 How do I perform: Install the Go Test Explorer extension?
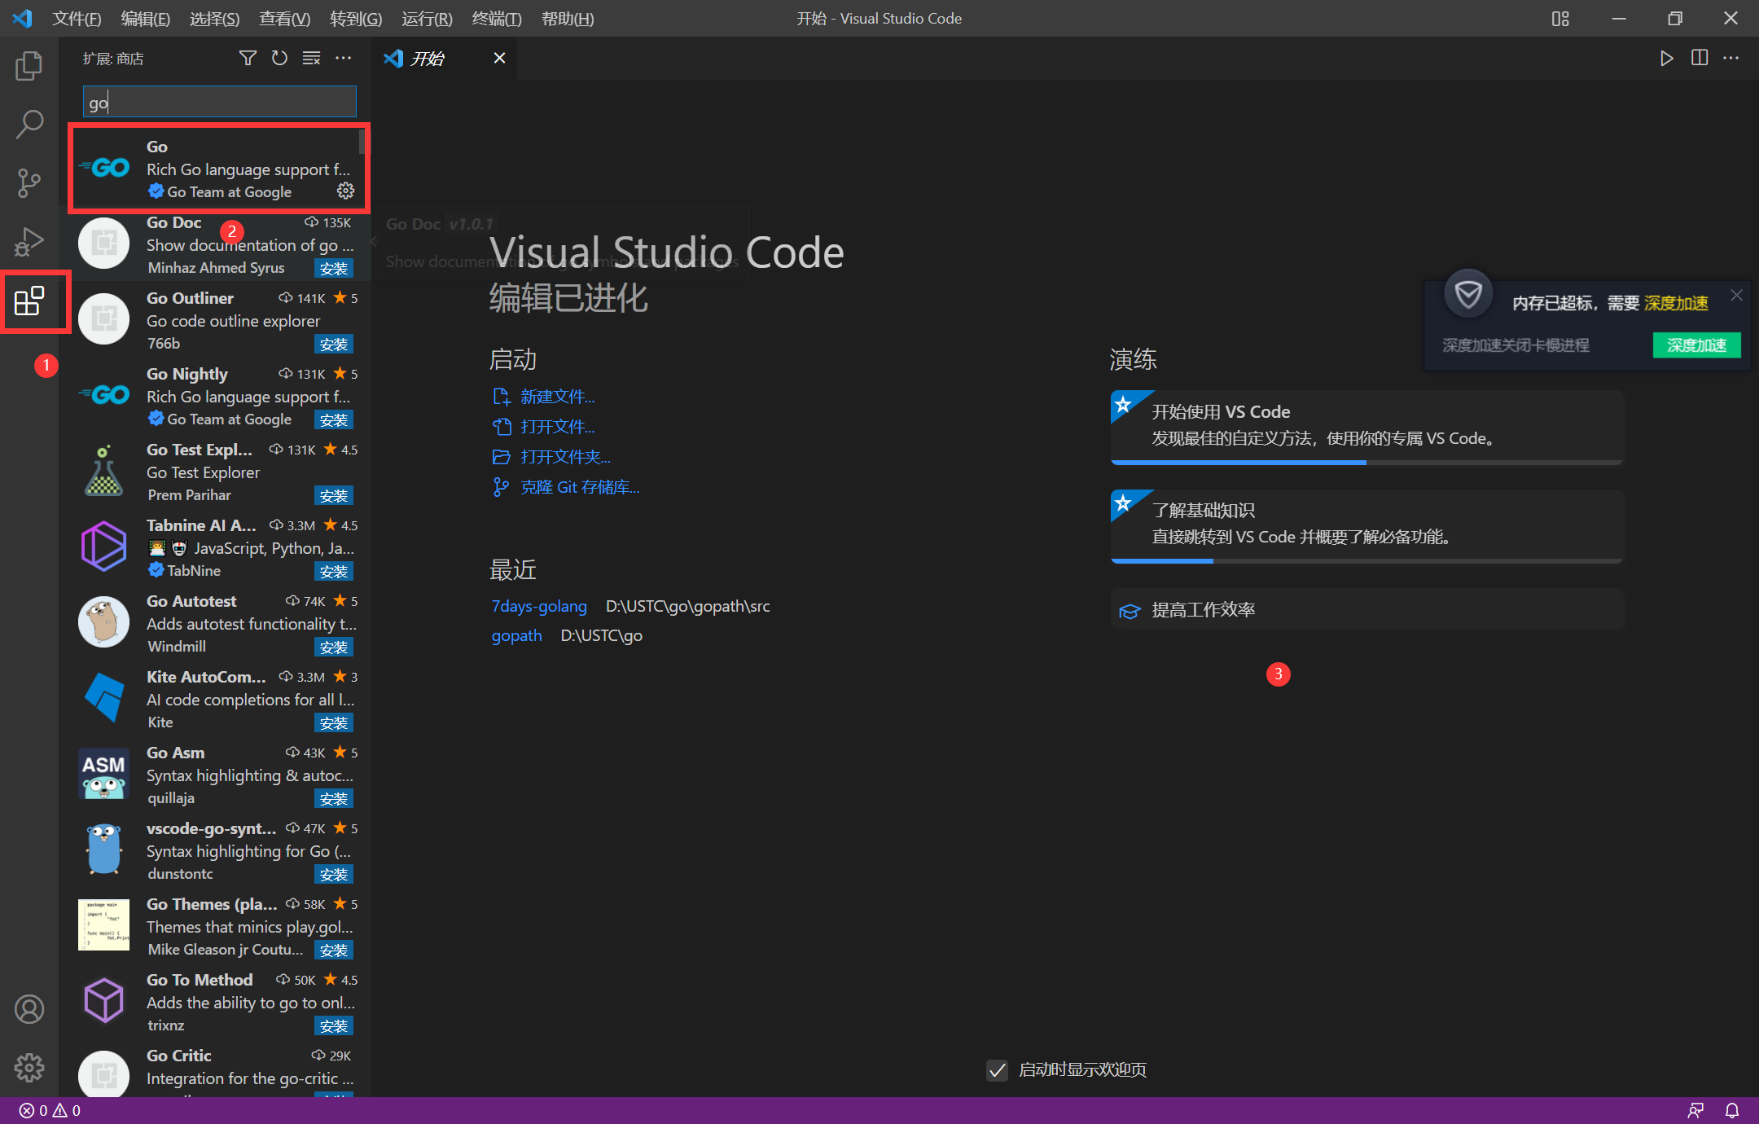[x=334, y=495]
